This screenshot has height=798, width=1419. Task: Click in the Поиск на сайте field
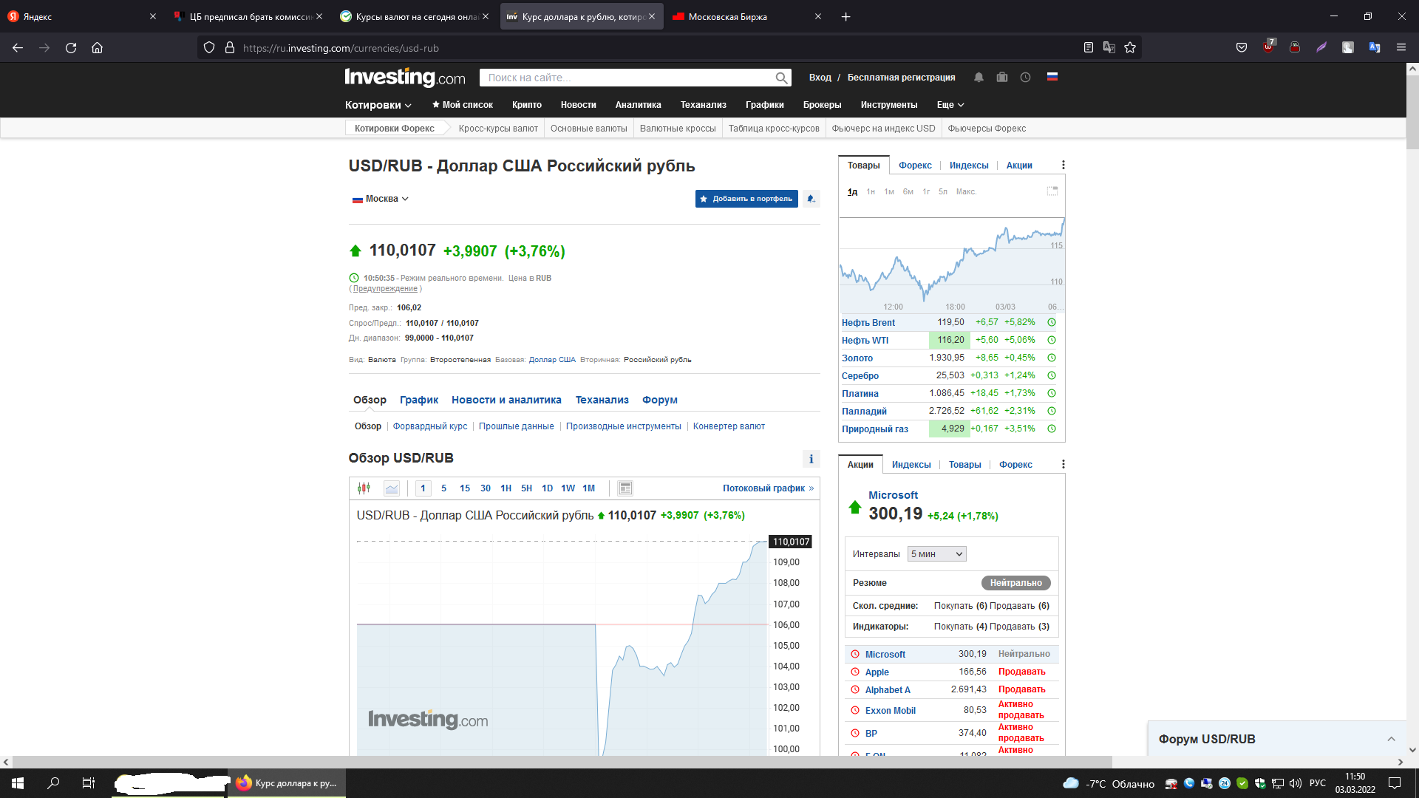coord(628,78)
